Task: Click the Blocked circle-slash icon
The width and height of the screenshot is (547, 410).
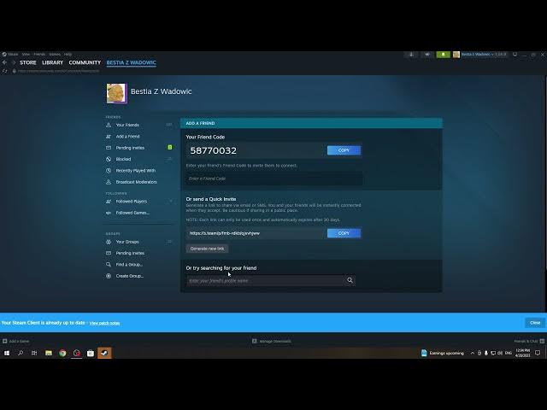Action: coord(109,159)
